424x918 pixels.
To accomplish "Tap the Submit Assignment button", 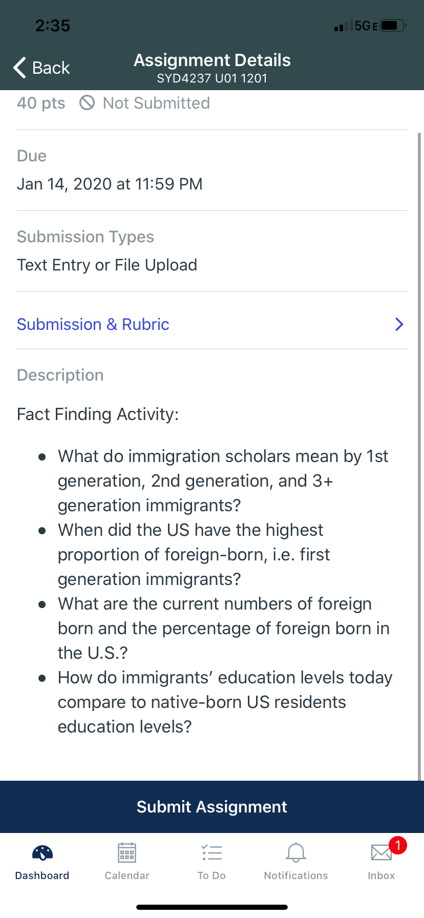I will coord(212,807).
